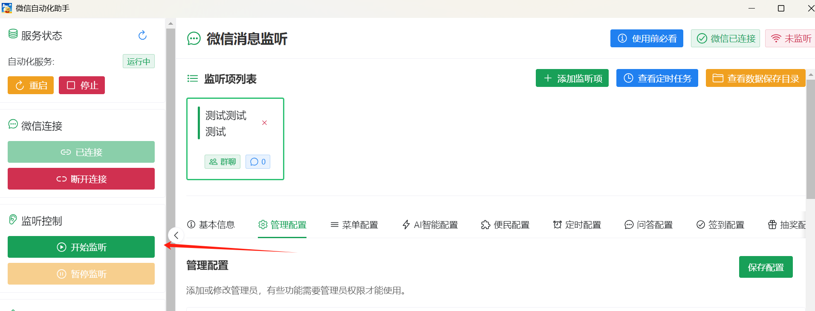This screenshot has height=311, width=815.
Task: Switch to the 签到配置 tab
Action: click(x=720, y=225)
